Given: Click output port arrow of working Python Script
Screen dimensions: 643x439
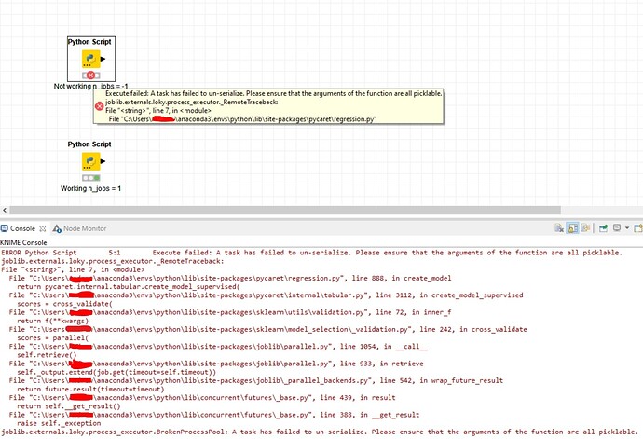Looking at the screenshot, I should [103, 161].
